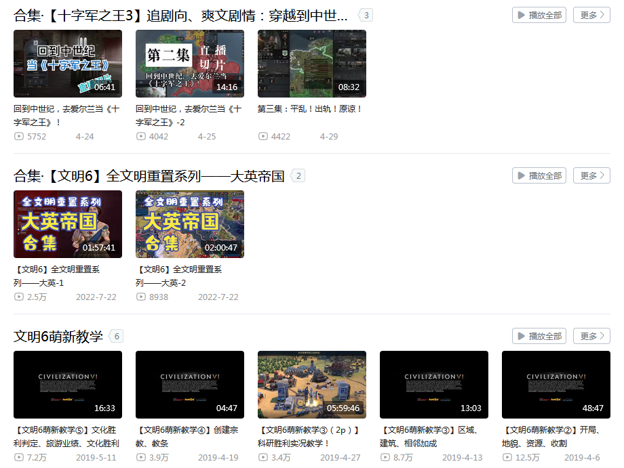This screenshot has width=624, height=468.
Task: Open the 06:41 回到中世纪 video thumbnail
Action: pyautogui.click(x=68, y=64)
